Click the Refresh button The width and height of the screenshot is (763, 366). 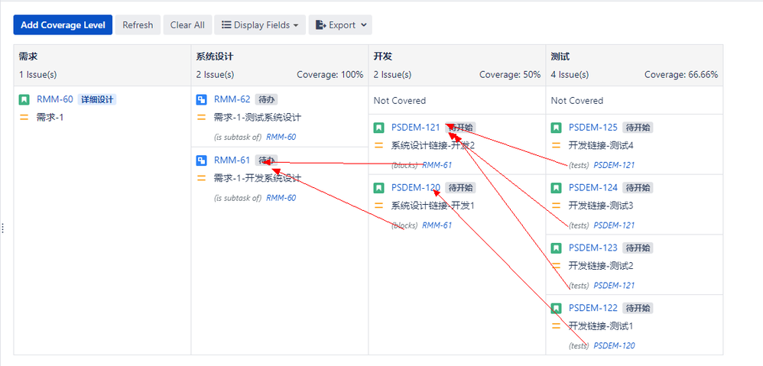pos(138,24)
